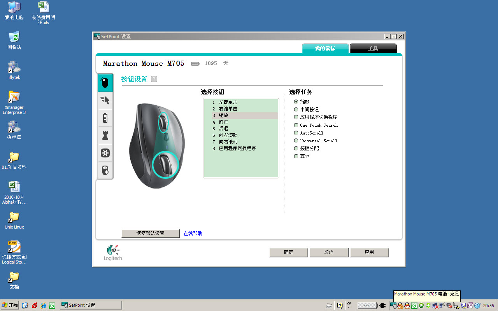This screenshot has width=498, height=311.
Task: Click the SetPoint mouse-keyboard tray icon
Action: pos(393,306)
